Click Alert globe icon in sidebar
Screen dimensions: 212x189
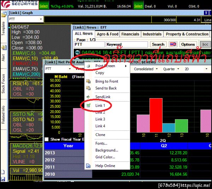(x=4, y=47)
